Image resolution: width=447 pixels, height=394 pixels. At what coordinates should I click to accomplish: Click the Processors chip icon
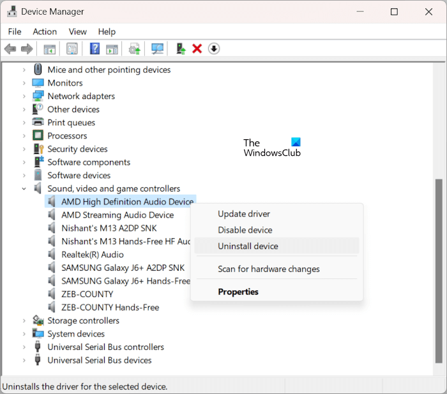click(x=38, y=135)
